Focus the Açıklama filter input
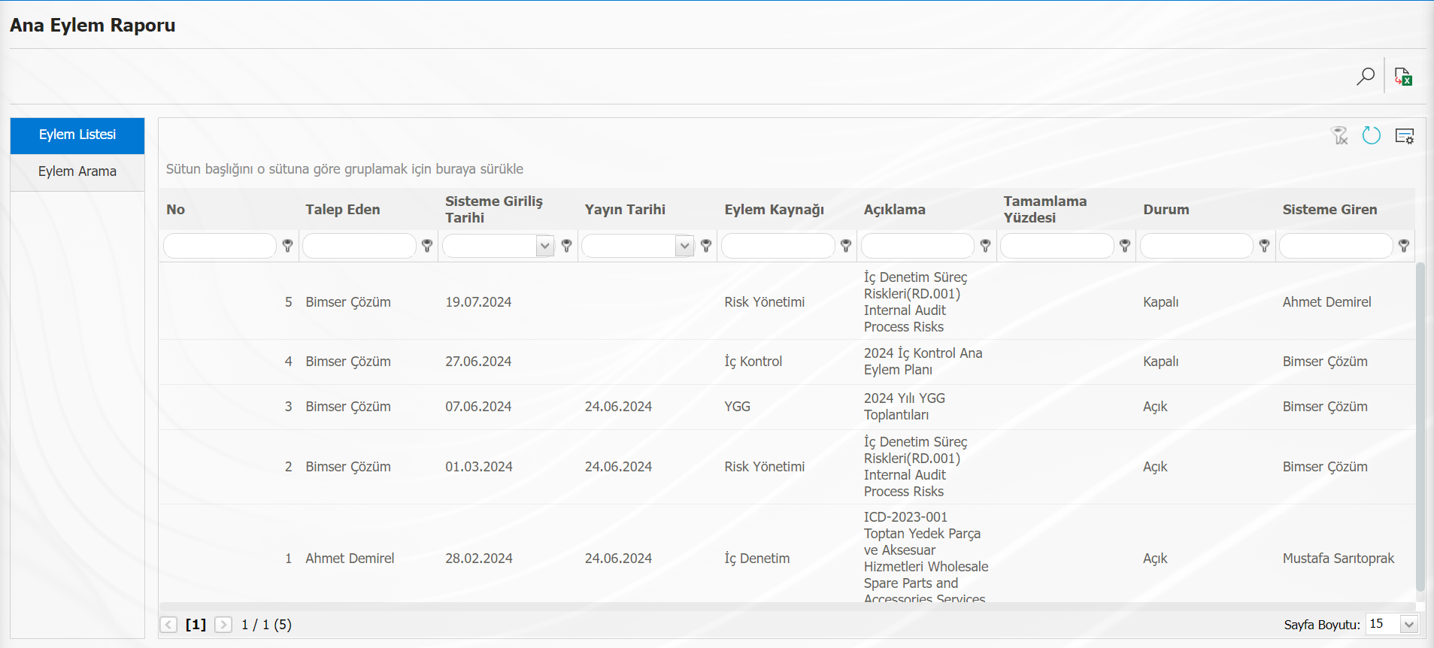Screen dimensions: 1434x648 click(917, 246)
